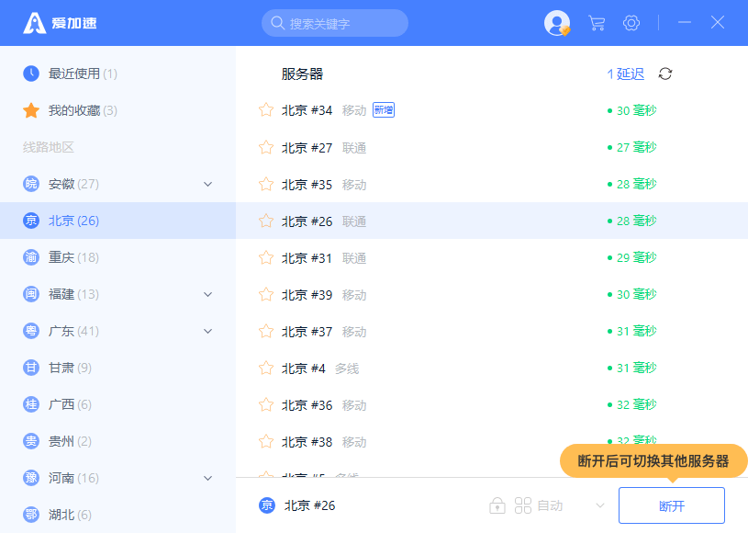
Task: Select the 重庆 region
Action: click(x=73, y=257)
